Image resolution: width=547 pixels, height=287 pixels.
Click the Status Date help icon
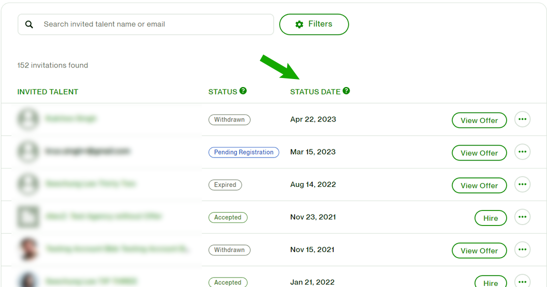(x=346, y=91)
